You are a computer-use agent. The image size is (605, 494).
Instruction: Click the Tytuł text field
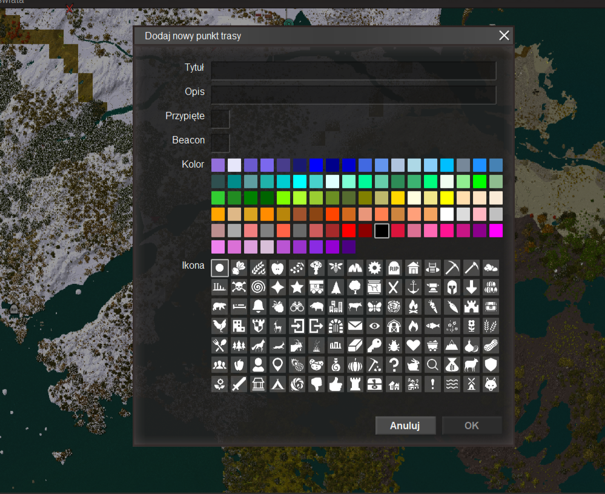tap(353, 70)
